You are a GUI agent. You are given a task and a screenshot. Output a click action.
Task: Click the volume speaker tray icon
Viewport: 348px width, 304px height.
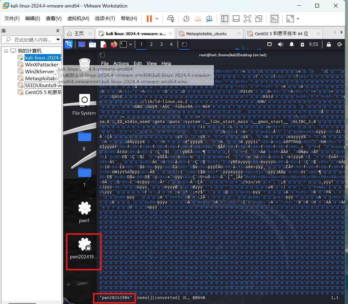tap(281, 44)
